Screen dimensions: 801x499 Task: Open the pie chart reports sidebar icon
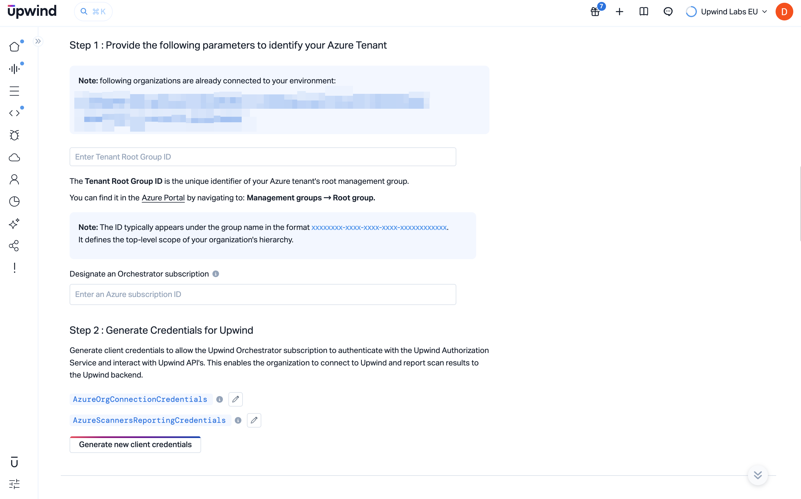pyautogui.click(x=14, y=202)
